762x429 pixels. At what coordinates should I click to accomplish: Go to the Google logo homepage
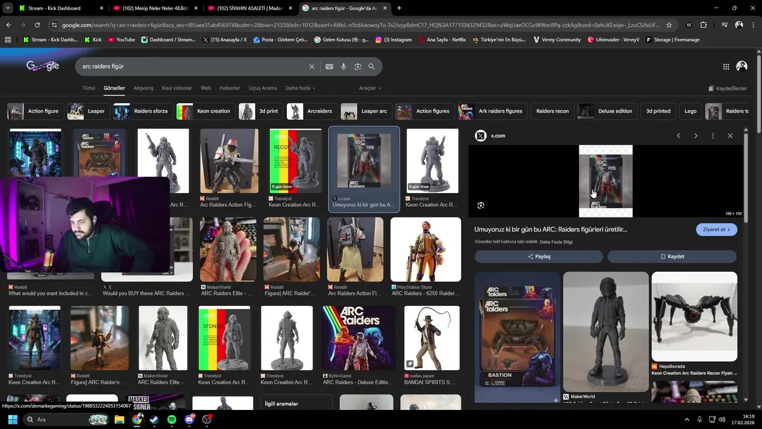[42, 66]
